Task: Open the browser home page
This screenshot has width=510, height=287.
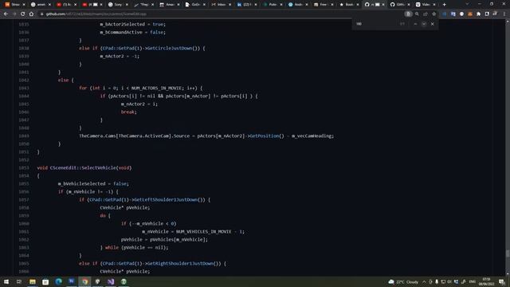Action: click(31, 14)
